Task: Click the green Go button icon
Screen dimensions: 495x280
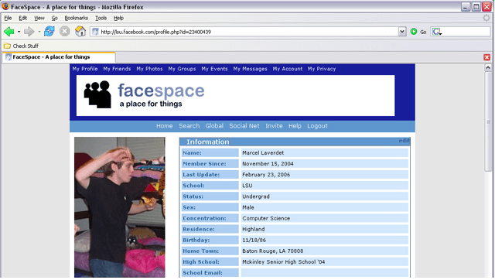Action: [414, 32]
